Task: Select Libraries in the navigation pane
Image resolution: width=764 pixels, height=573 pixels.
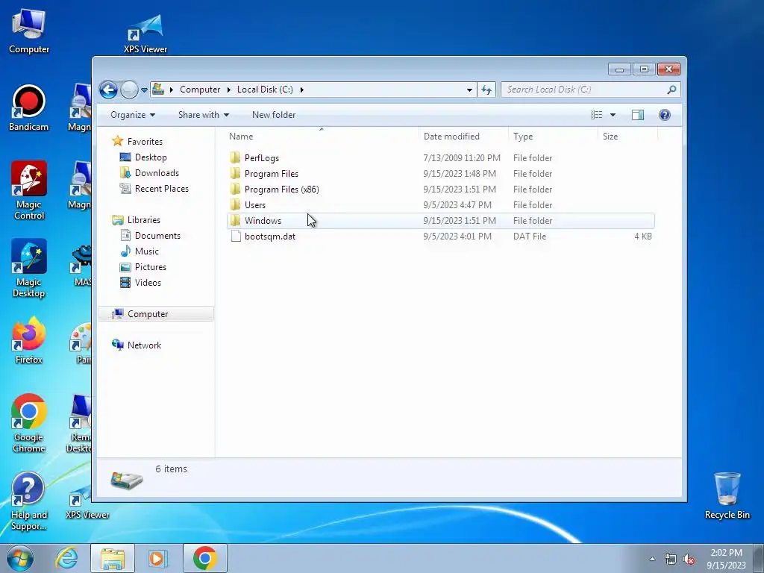Action: (x=144, y=220)
